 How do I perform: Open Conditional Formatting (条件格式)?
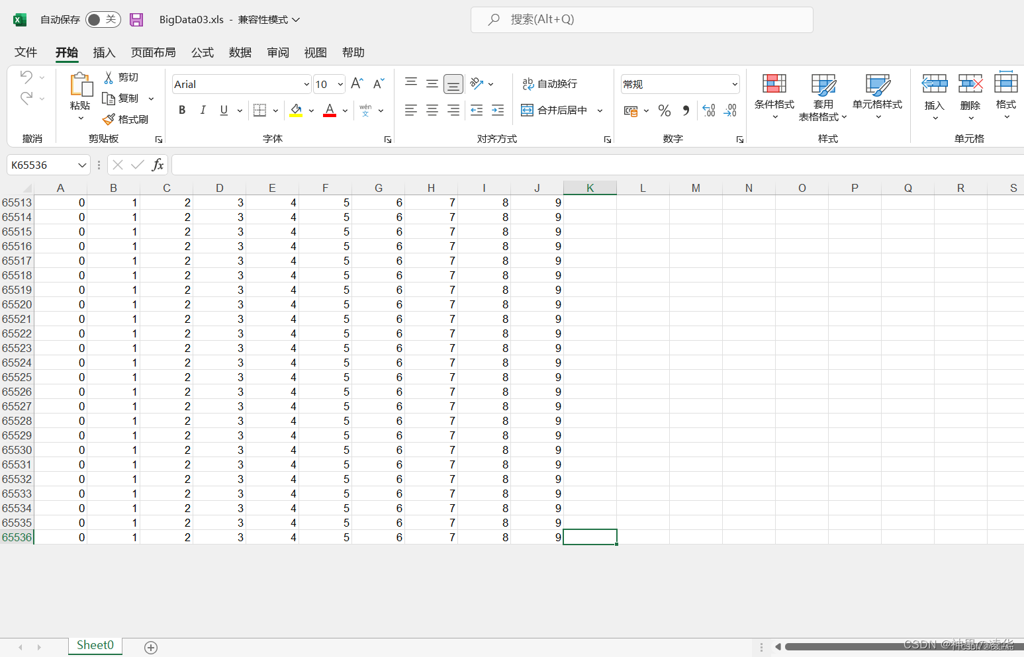(x=774, y=97)
